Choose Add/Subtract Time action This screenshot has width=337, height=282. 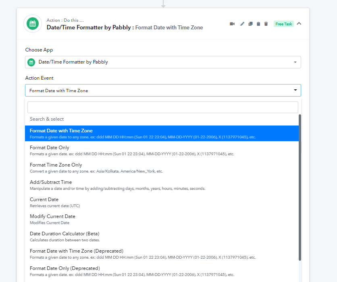pos(162,185)
